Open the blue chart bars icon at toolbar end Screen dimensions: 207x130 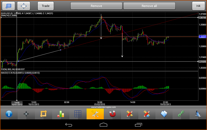tap(198, 114)
